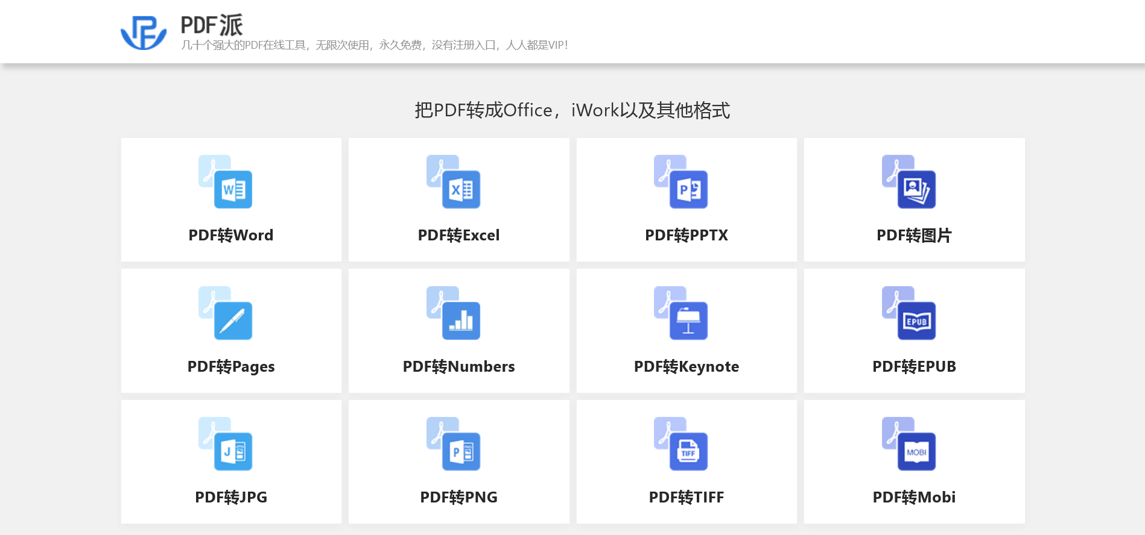Click the PDF转Excel label
This screenshot has height=535, width=1145.
point(459,235)
